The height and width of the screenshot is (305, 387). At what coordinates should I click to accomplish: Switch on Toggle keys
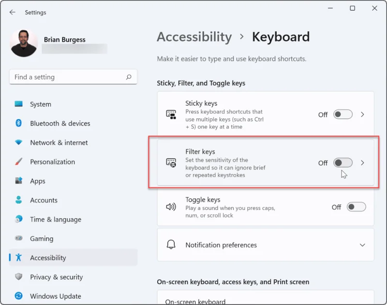click(356, 207)
